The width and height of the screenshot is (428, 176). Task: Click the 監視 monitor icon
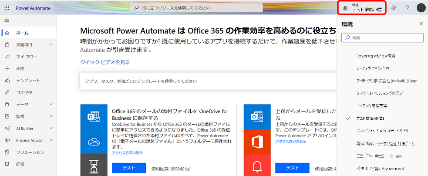[x=7, y=116]
